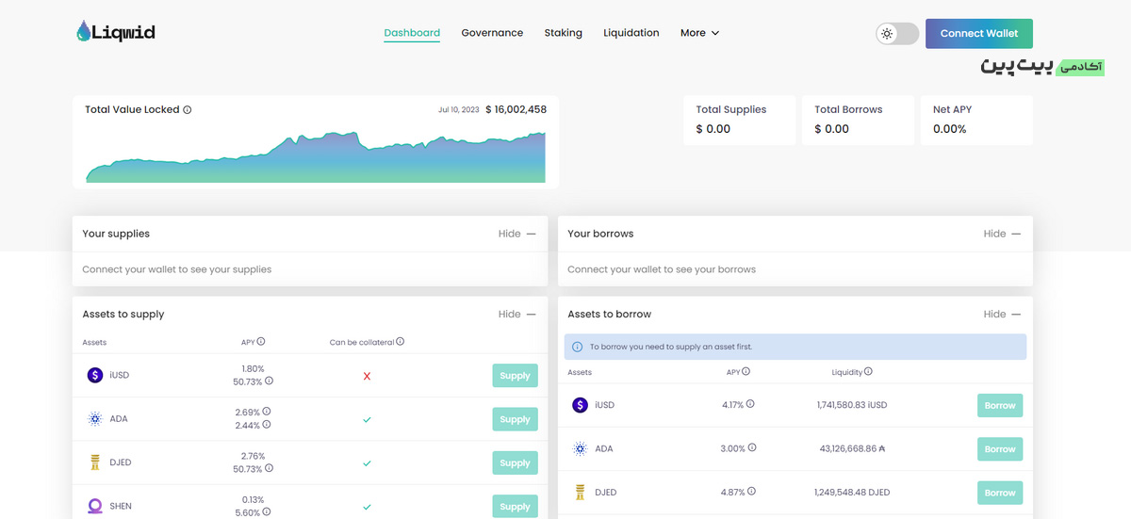Screen dimensions: 1131x519
Task: Click the Total Supplies card
Action: click(x=739, y=120)
